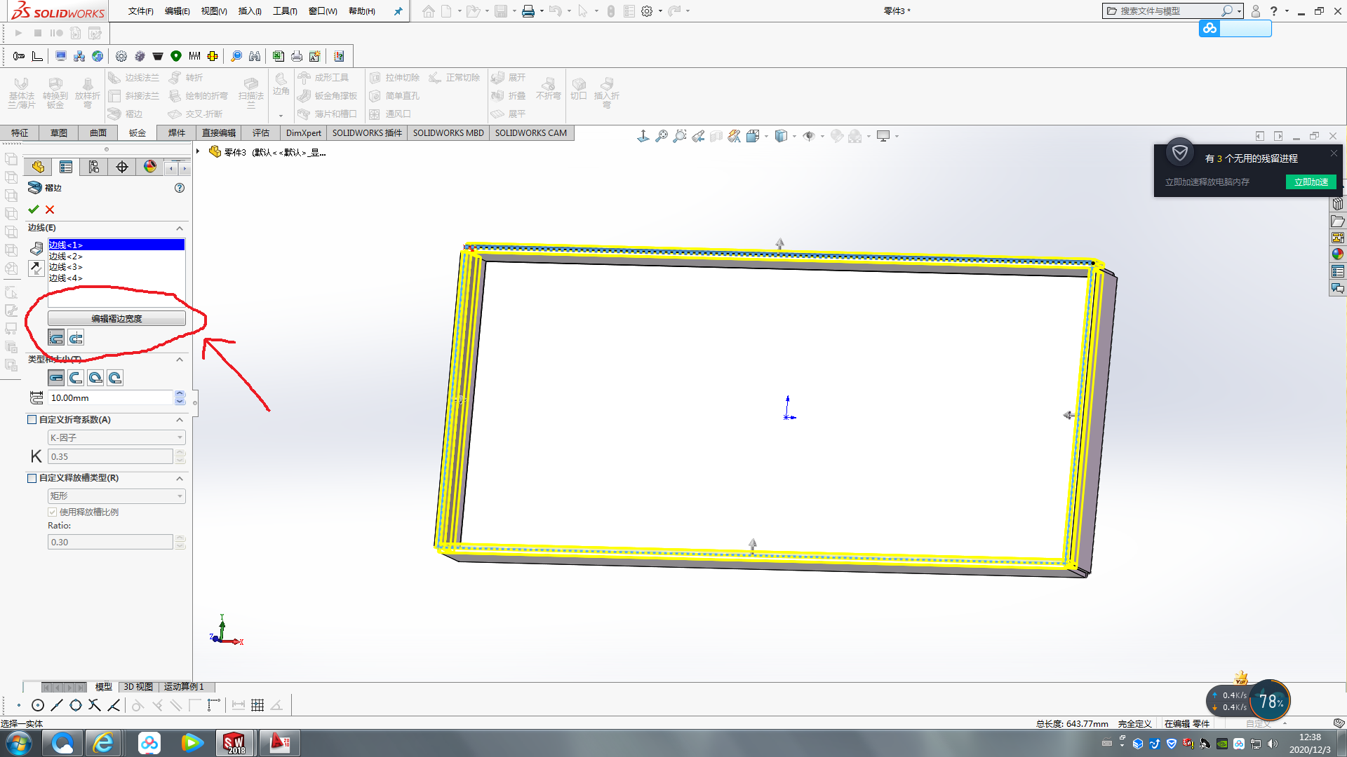Viewport: 1347px width, 757px height.
Task: Switch to the 评估 tab
Action: [261, 133]
